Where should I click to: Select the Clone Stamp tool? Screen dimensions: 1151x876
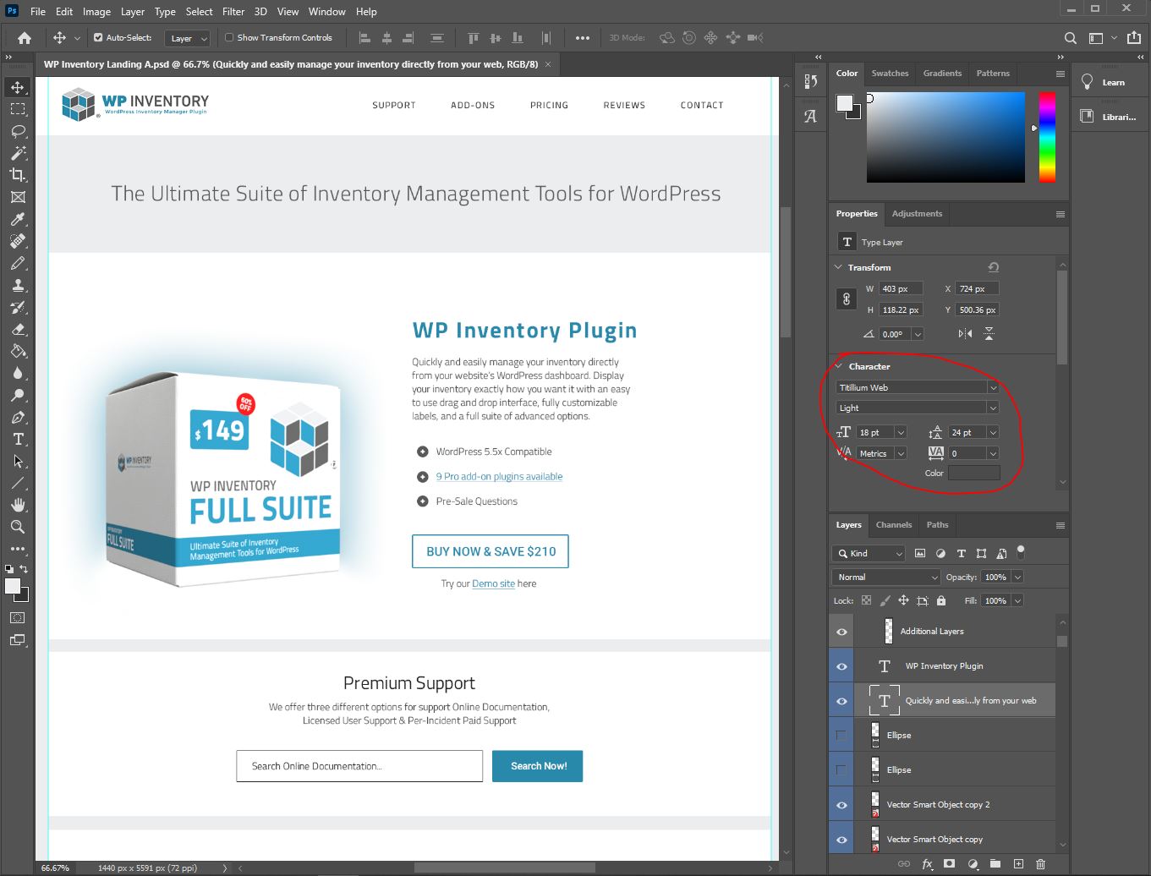[x=17, y=285]
